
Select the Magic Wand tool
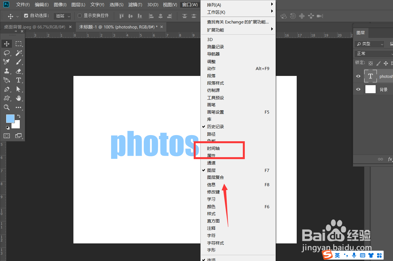(18, 53)
